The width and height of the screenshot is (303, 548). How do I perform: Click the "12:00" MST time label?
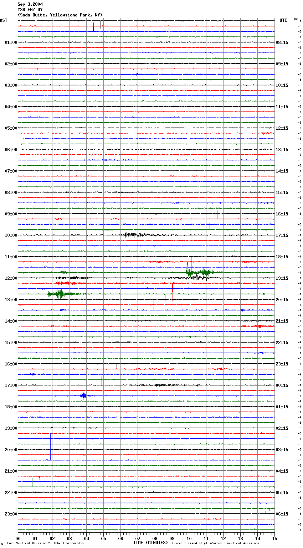click(x=11, y=278)
